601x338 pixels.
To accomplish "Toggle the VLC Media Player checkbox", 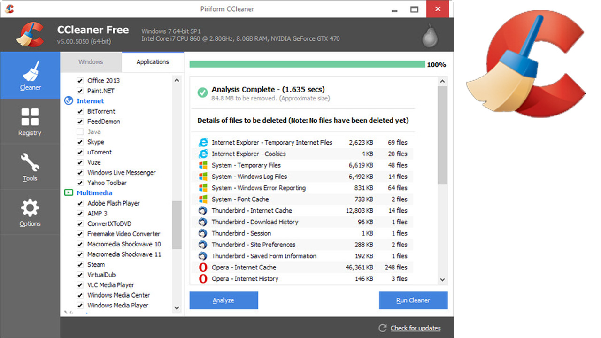I will point(80,285).
